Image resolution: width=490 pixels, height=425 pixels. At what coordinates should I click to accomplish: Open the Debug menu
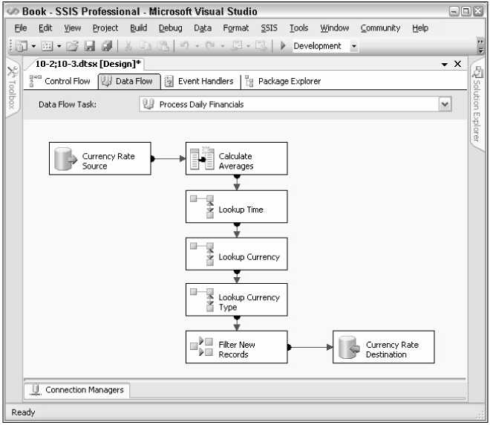(x=170, y=28)
